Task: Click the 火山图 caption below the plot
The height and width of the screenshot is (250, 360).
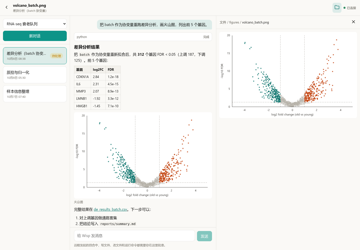Action: [78, 202]
